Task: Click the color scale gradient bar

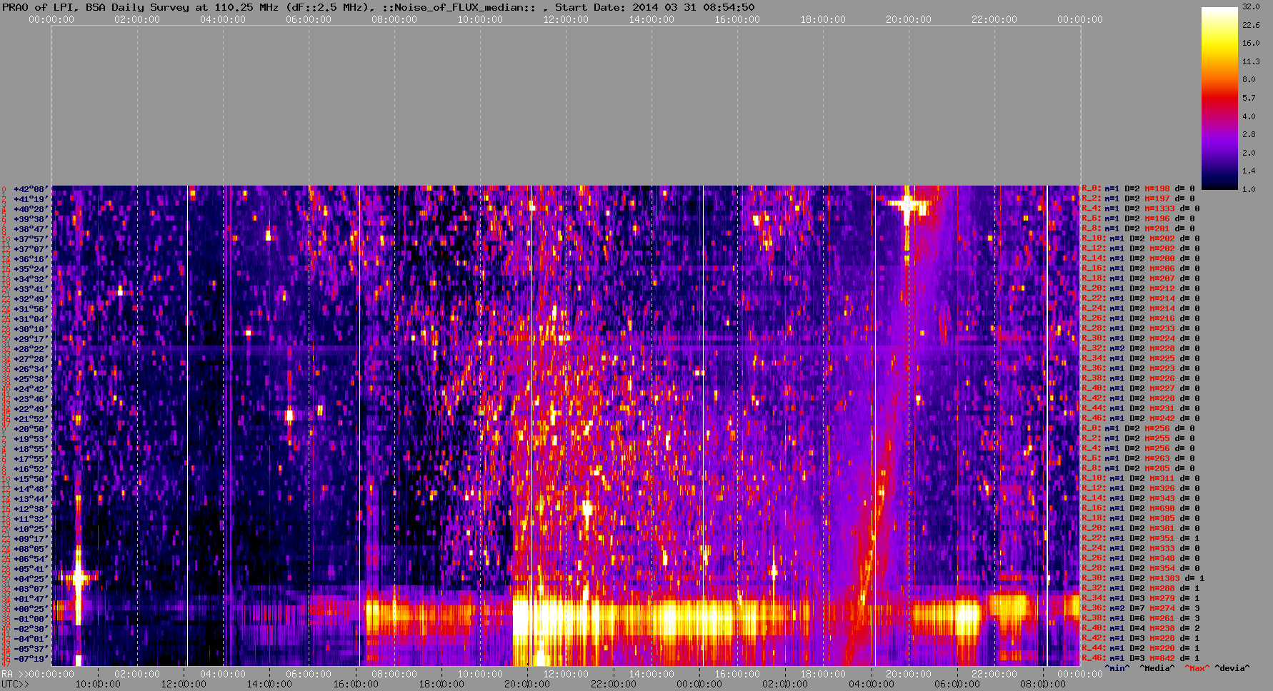Action: [1219, 98]
